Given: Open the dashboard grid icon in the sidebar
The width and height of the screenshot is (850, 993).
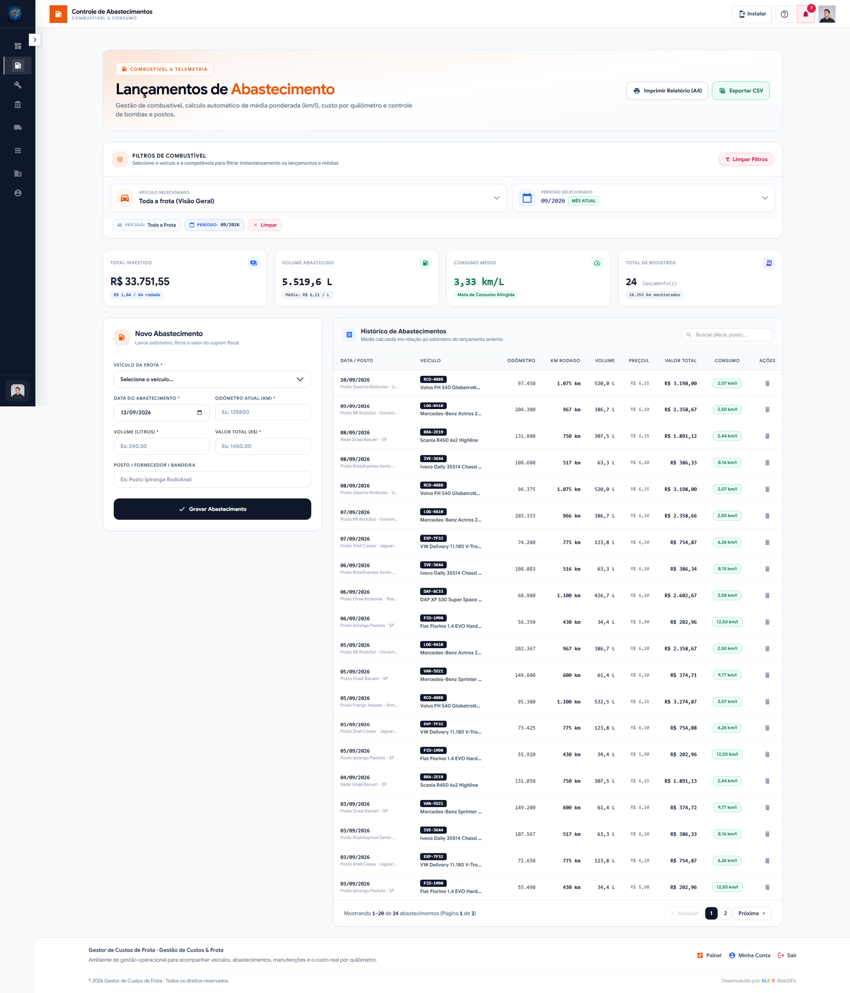Looking at the screenshot, I should point(18,46).
